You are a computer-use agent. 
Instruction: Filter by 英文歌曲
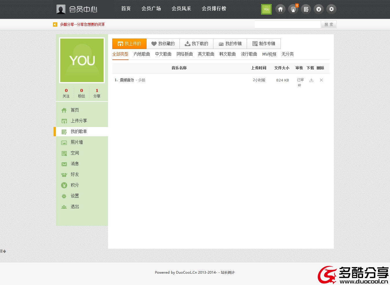click(x=206, y=54)
